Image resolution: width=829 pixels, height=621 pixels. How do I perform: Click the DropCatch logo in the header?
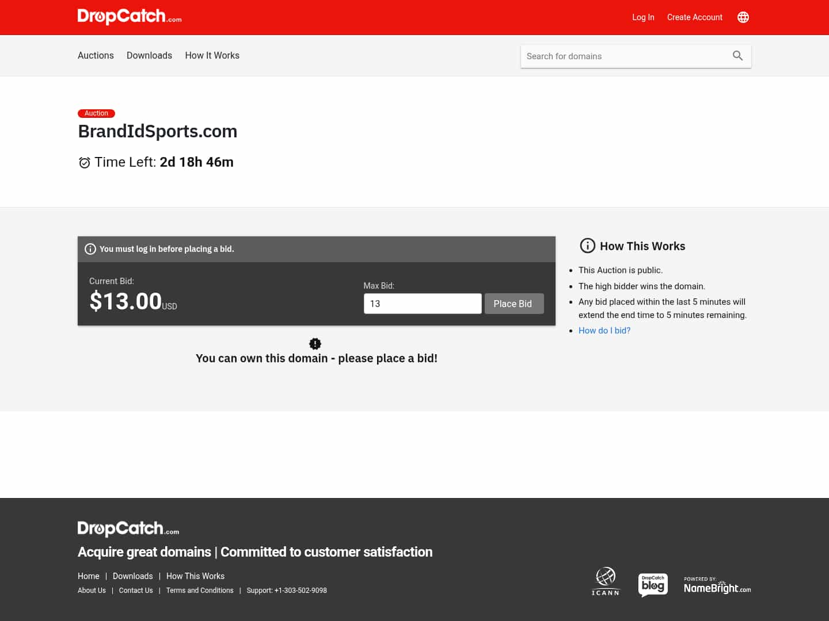coord(129,17)
